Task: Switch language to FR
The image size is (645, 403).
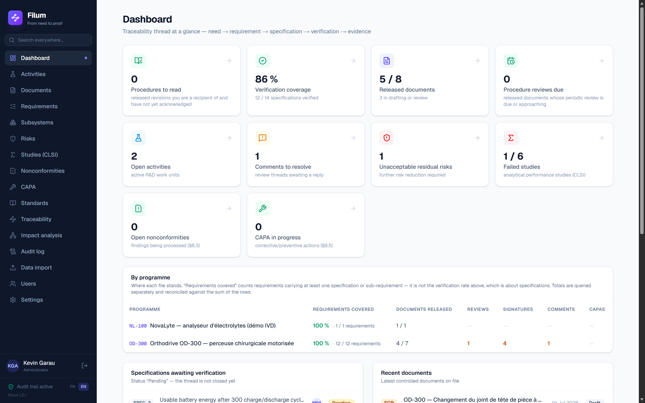Action: pos(73,387)
